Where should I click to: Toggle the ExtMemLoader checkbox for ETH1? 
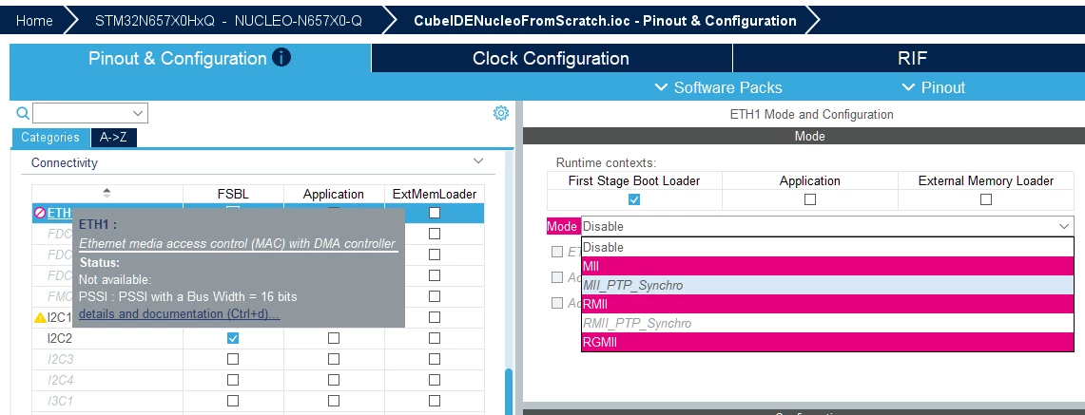click(434, 213)
